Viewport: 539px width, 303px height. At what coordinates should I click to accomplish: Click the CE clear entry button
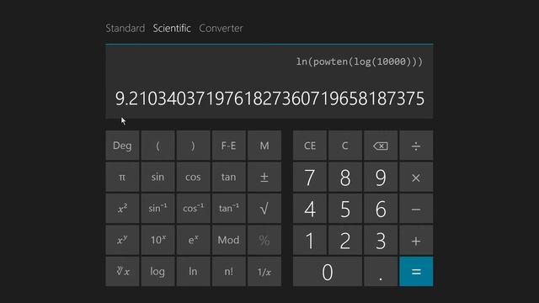pyautogui.click(x=310, y=146)
